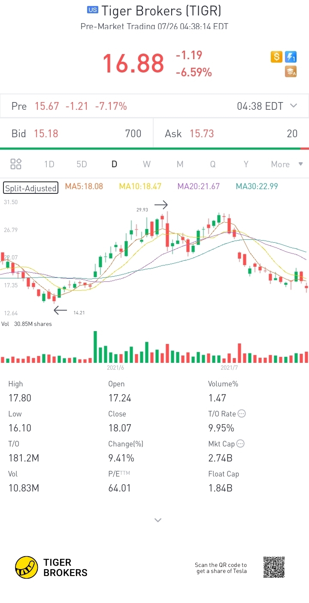
Task: Tap the blue lightning bolt badge
Action: (291, 57)
